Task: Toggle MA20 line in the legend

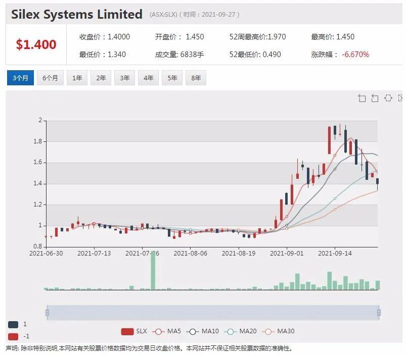Action: click(240, 331)
